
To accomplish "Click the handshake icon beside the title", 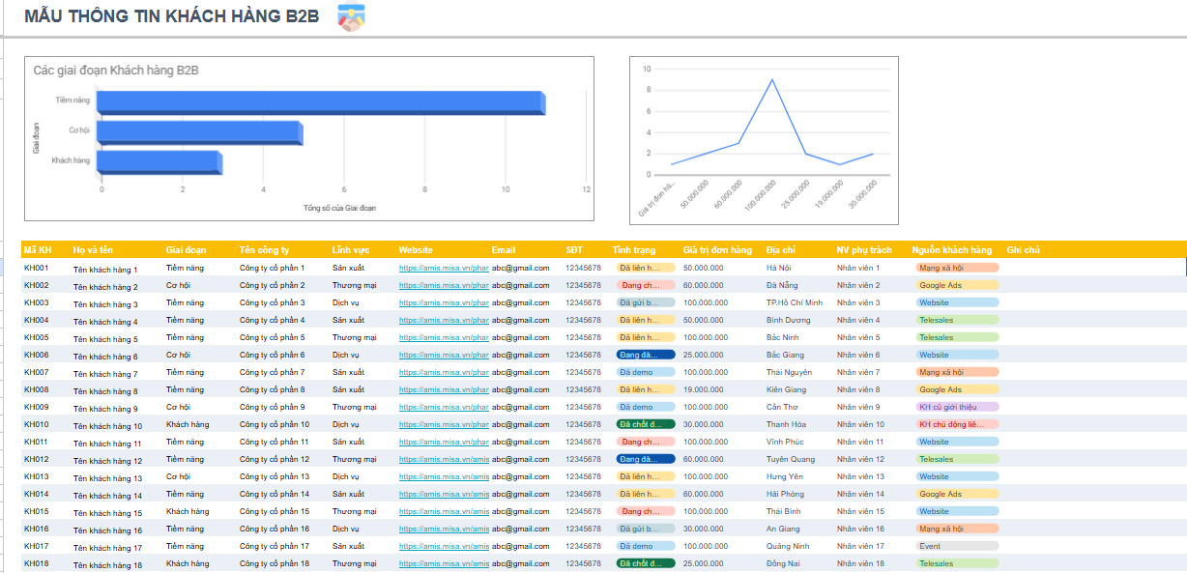I will (351, 17).
